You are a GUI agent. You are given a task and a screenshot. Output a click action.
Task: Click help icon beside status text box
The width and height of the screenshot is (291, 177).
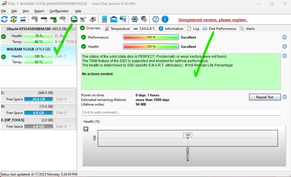[285, 55]
